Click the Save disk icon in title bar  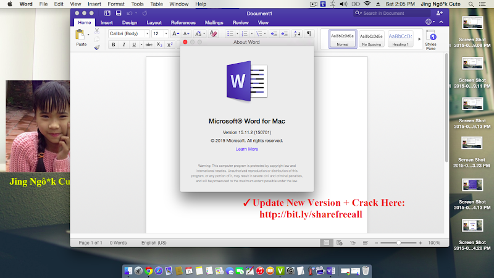(119, 13)
